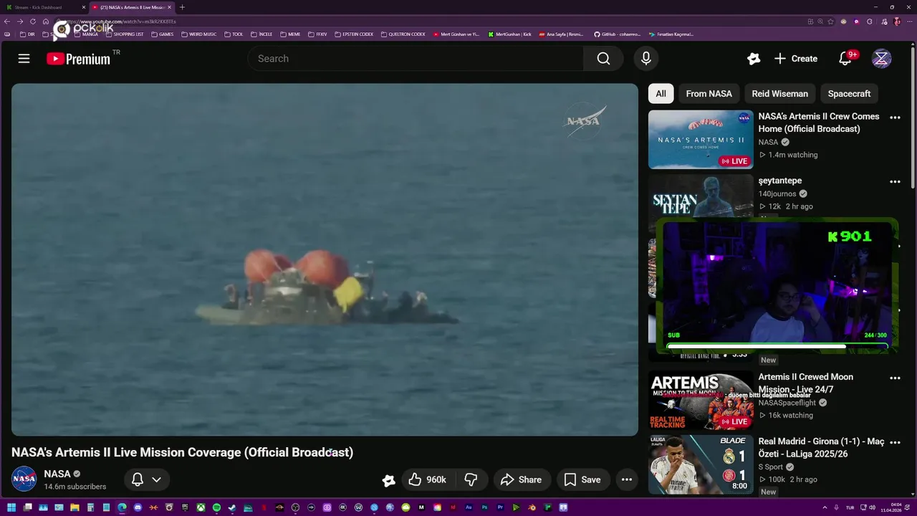Save the video to a playlist

point(582,479)
